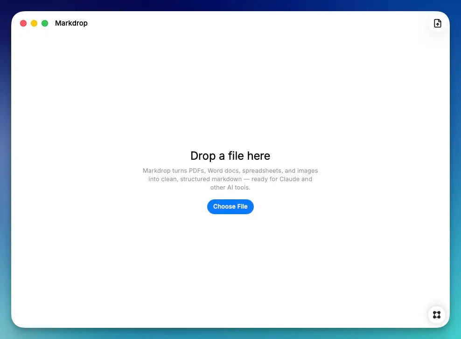Image resolution: width=461 pixels, height=339 pixels.
Task: Click the "Markdrop turns PDFs" description text
Action: [x=230, y=179]
